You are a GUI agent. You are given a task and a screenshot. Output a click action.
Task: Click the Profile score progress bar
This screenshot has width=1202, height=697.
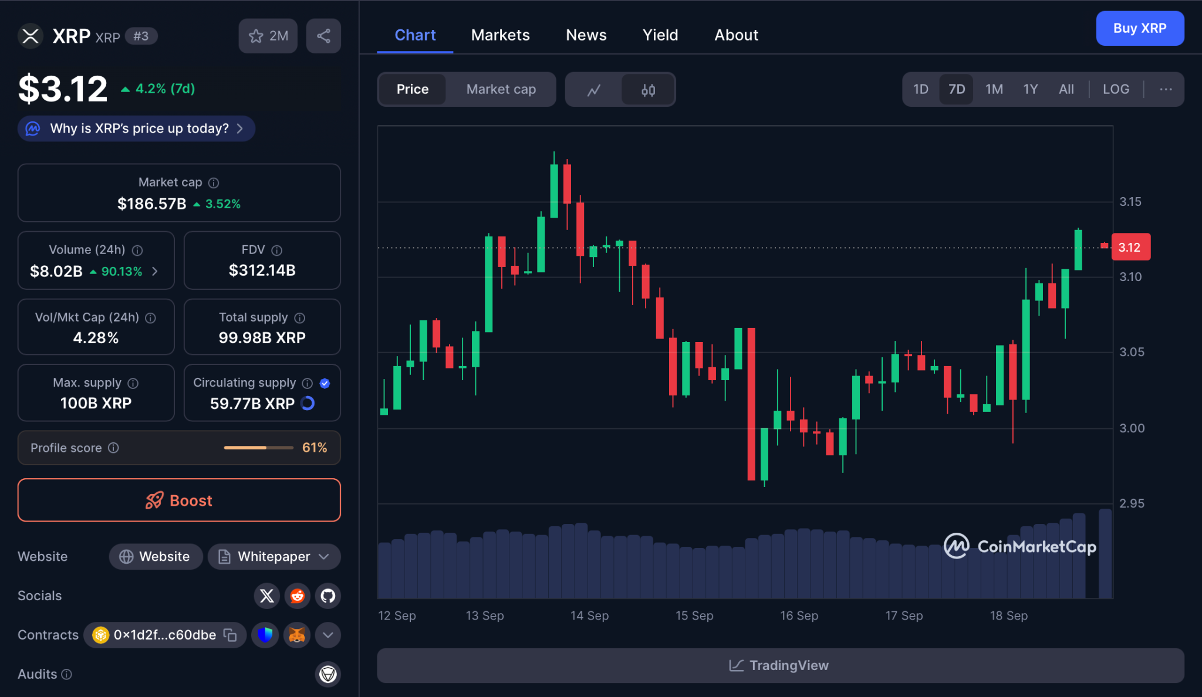tap(258, 448)
